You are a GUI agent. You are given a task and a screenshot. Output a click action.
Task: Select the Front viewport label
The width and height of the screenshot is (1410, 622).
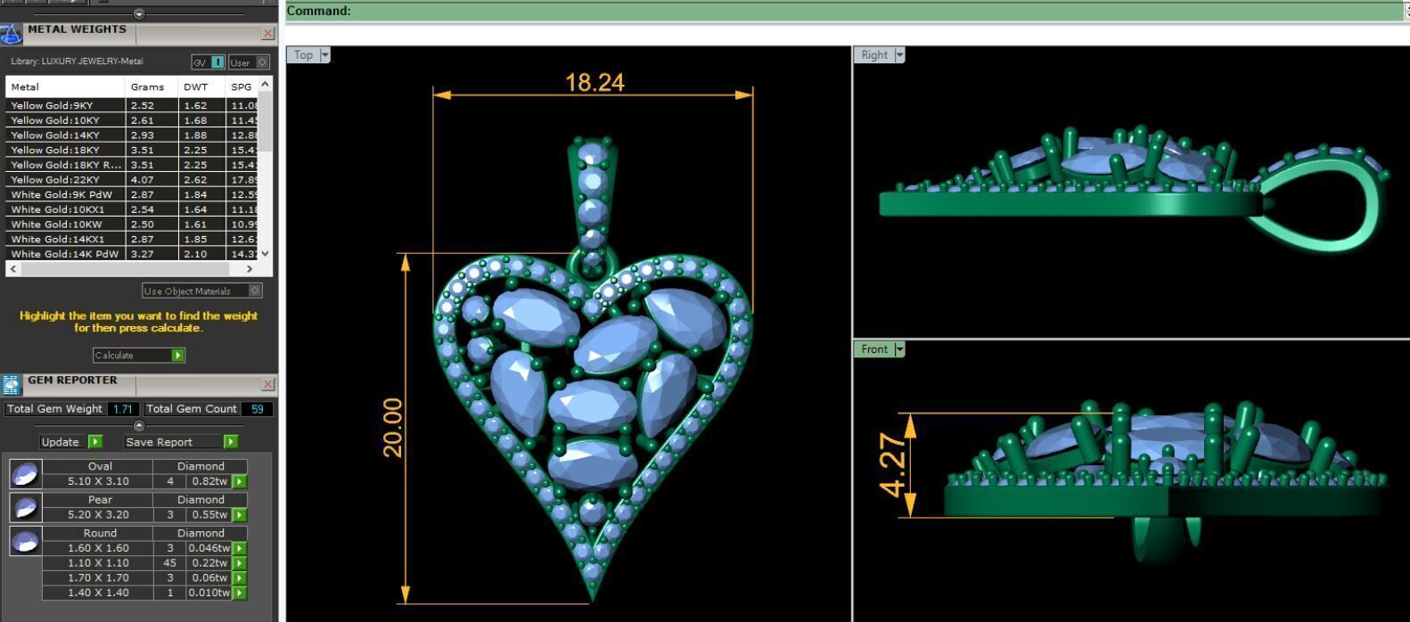pos(874,349)
